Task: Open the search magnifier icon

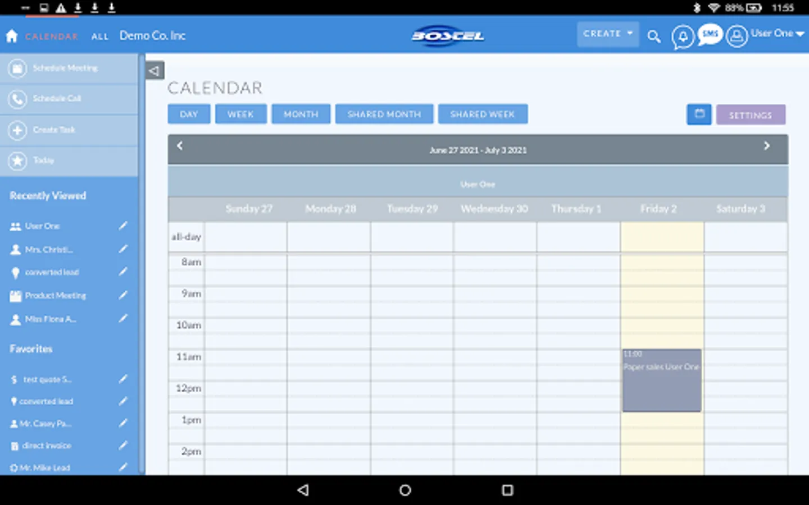Action: (x=653, y=36)
